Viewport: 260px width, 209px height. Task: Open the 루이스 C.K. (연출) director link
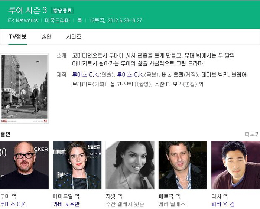pyautogui.click(x=85, y=75)
